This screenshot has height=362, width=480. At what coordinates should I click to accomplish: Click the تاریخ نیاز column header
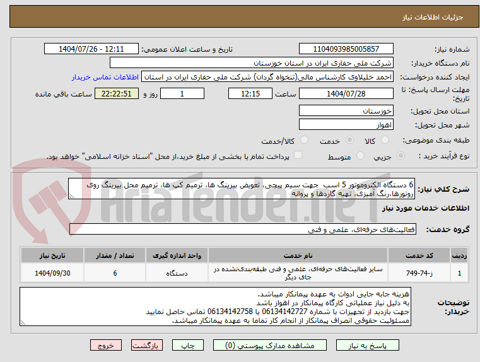click(52, 255)
